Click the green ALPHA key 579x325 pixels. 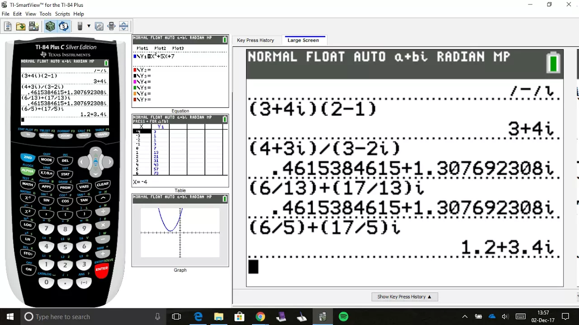pos(28,171)
